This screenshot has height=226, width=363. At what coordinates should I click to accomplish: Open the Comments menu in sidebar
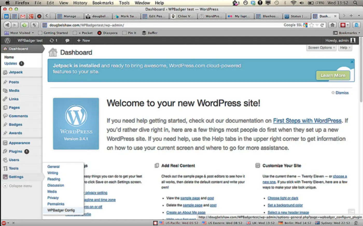point(18,116)
